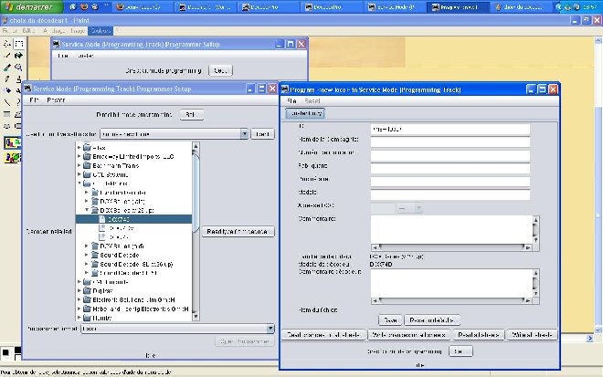Select the rectangular Select tool in Paint
603x377 pixels.
tap(18, 44)
